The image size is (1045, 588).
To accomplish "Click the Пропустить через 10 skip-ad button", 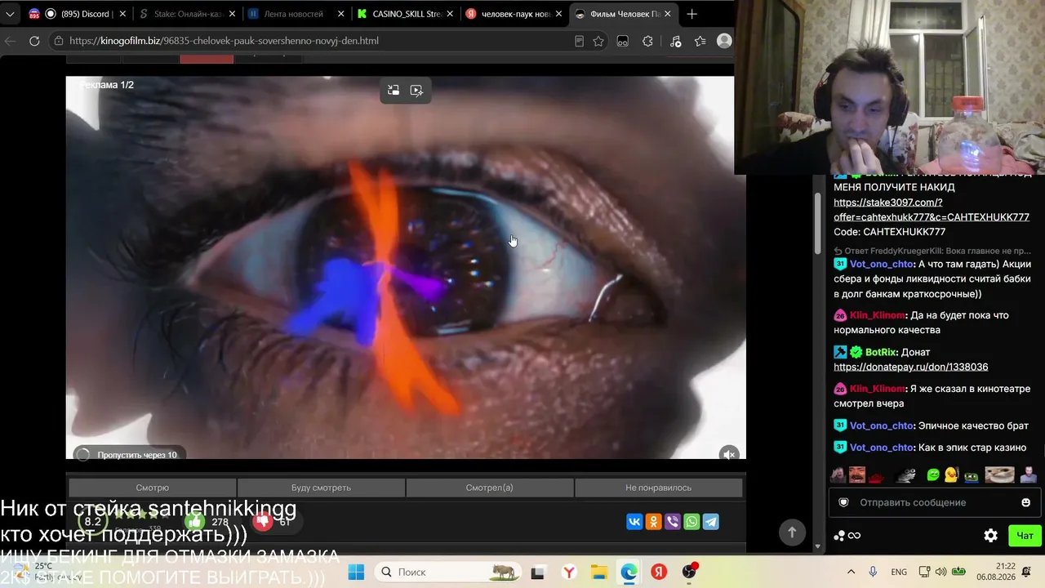I will 128,455.
